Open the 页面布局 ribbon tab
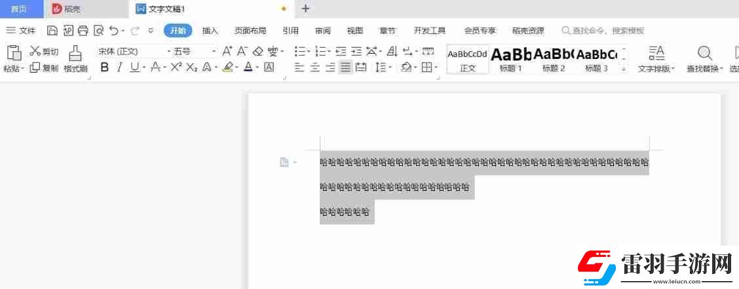 [x=250, y=30]
